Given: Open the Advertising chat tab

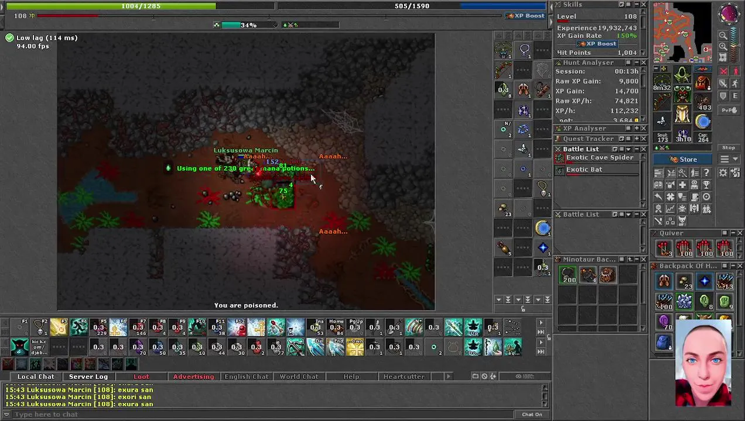Looking at the screenshot, I should (194, 377).
